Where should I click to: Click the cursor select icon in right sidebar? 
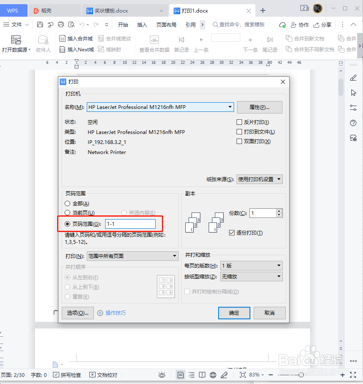pos(353,93)
